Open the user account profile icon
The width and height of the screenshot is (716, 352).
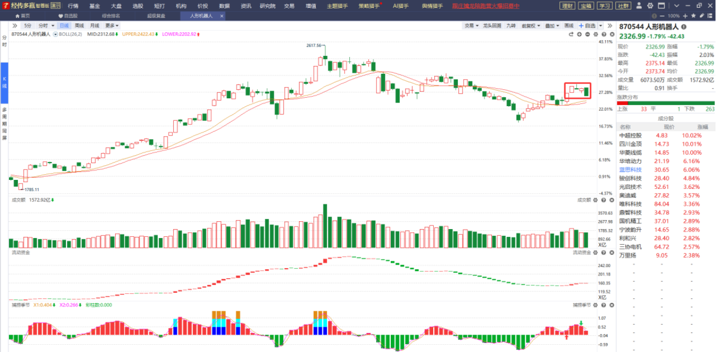pos(640,6)
